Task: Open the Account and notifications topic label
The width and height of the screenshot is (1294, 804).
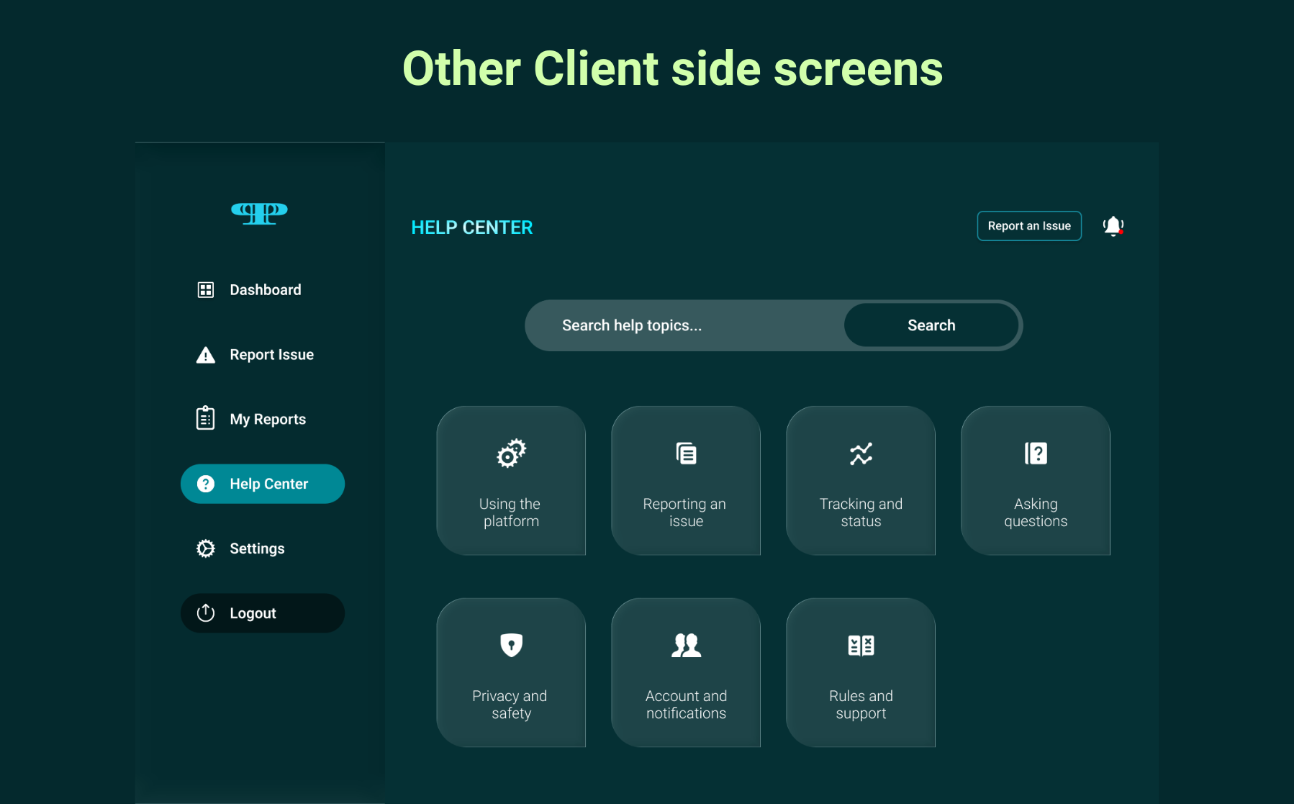Action: coord(686,705)
